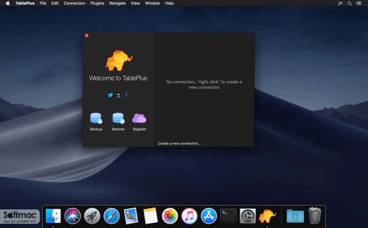Open the Downloads folder in Dock
Image resolution: width=368 pixels, height=228 pixels.
point(295,216)
